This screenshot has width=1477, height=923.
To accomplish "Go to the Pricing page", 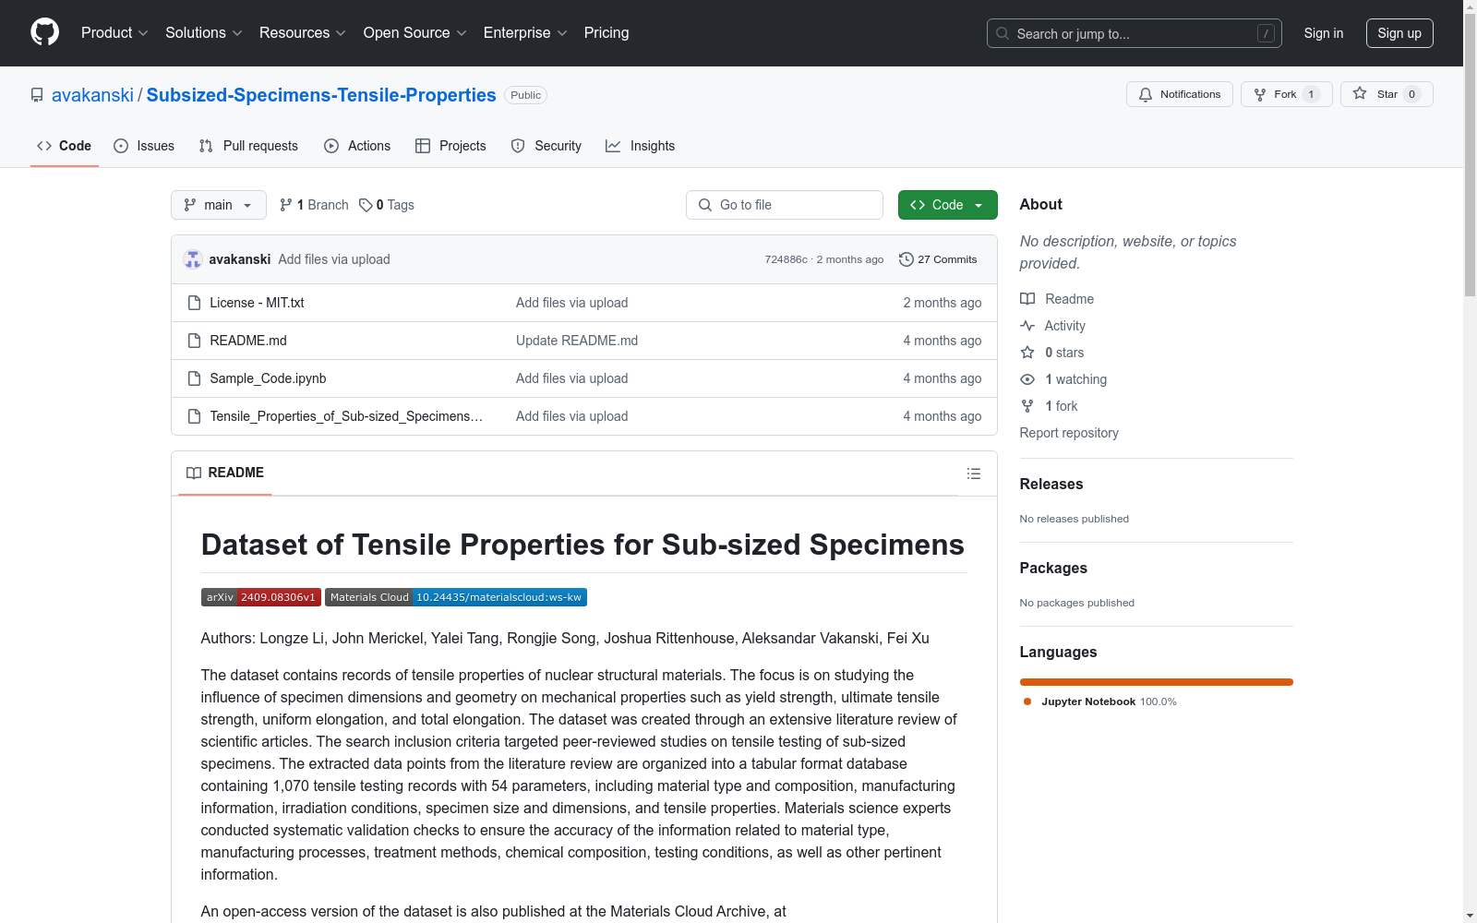I will [x=606, y=33].
